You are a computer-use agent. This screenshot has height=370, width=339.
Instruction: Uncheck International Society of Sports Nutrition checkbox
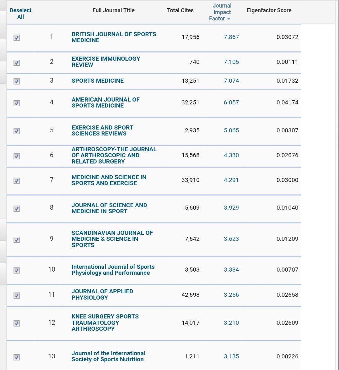[17, 357]
